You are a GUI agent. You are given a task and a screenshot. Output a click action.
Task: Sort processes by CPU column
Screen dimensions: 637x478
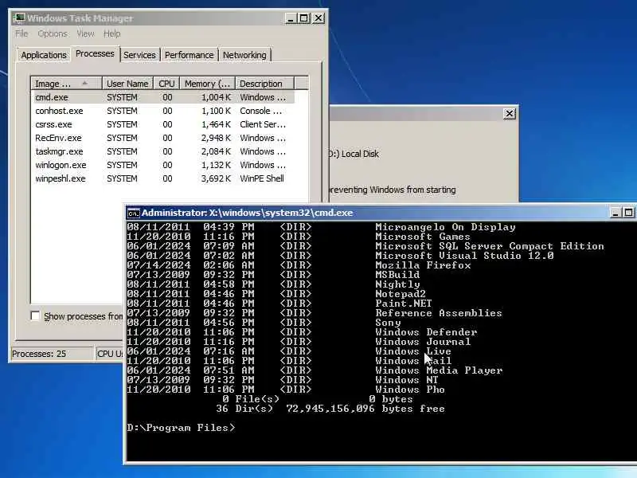166,84
